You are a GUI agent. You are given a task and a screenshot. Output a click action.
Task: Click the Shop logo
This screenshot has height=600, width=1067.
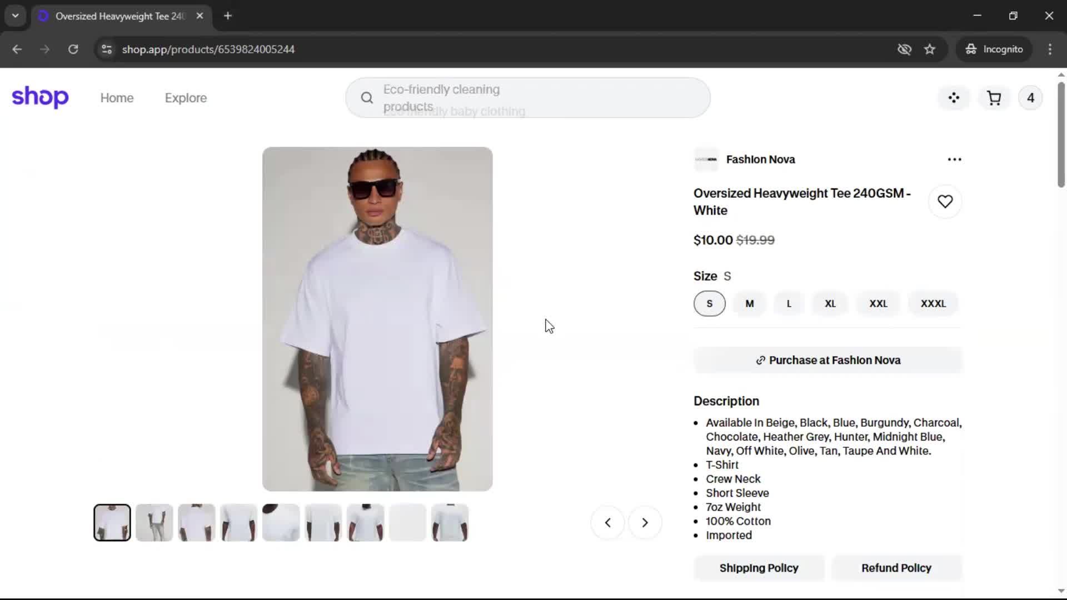point(40,97)
